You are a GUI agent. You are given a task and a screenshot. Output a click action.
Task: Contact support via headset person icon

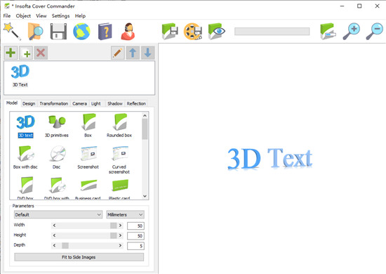[x=128, y=32]
